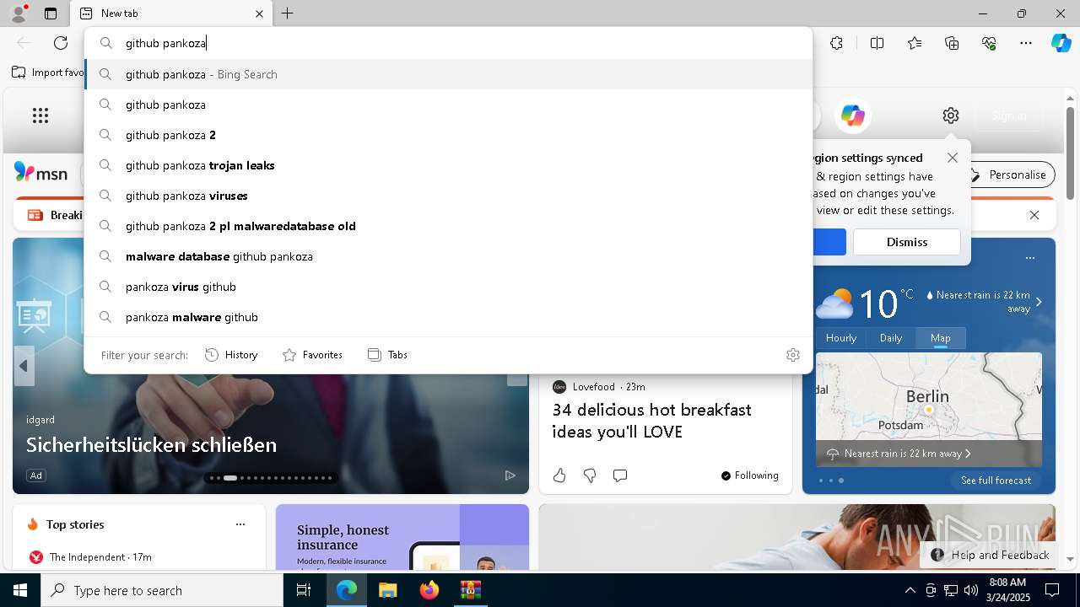Select 'github pankoza - Bing Search' suggestion

448,74
